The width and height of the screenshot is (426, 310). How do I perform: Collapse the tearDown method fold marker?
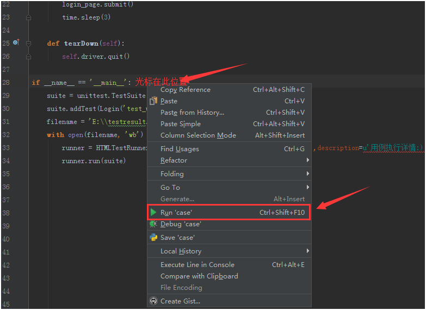(29, 44)
